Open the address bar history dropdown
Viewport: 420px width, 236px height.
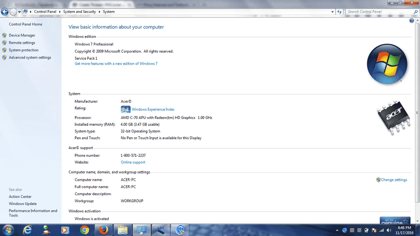(x=332, y=12)
